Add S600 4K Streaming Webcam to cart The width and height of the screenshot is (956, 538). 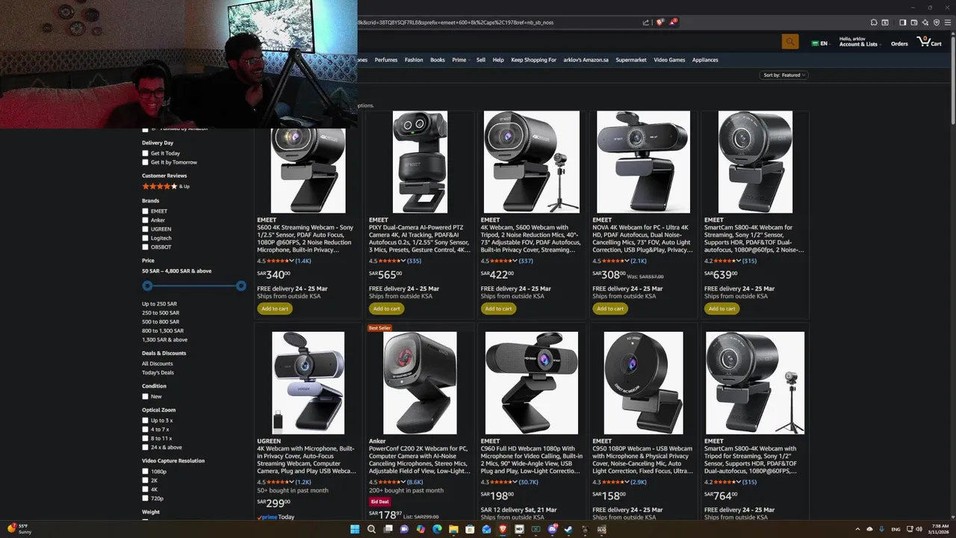(x=275, y=309)
